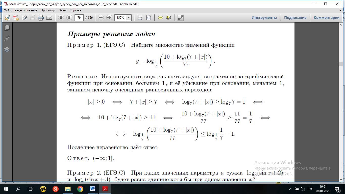The width and height of the screenshot is (345, 194).
Task: Open the sign and fill document tool
Action: (24, 18)
